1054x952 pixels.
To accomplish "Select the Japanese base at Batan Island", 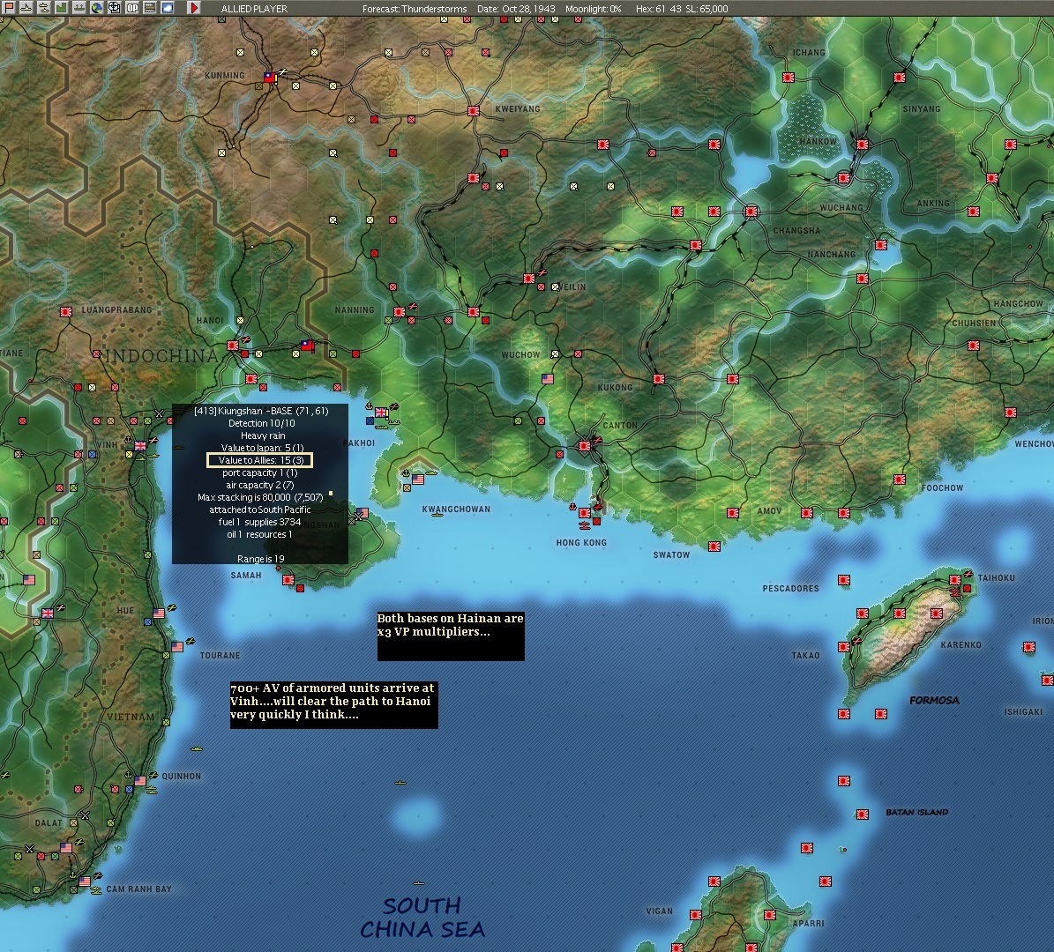I will [x=863, y=814].
